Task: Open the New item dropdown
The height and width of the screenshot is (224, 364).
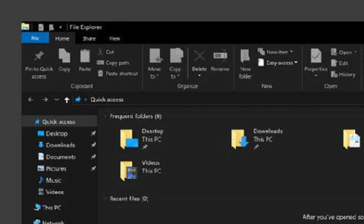Action: (x=276, y=52)
